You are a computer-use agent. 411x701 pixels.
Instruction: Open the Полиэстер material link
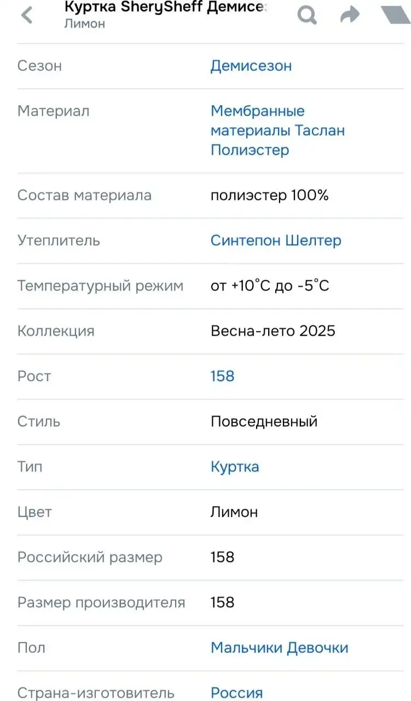pos(250,150)
